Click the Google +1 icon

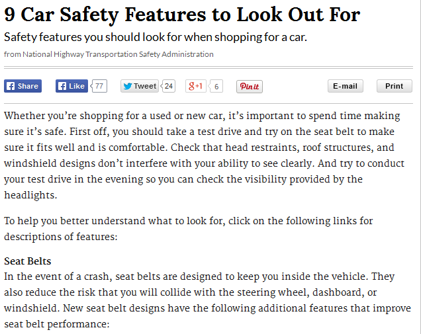pyautogui.click(x=195, y=86)
